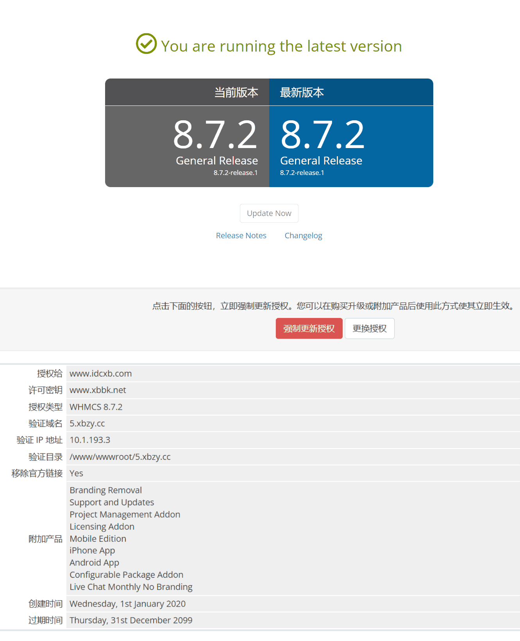The width and height of the screenshot is (520, 641).
Task: Open the Changelog link
Action: click(x=304, y=236)
